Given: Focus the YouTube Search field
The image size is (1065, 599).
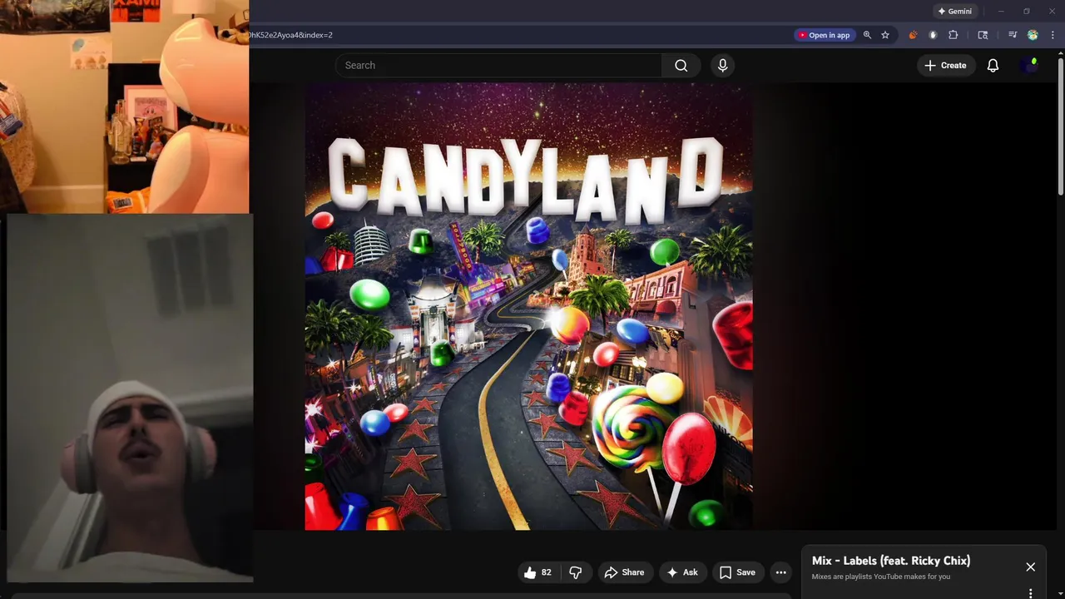Looking at the screenshot, I should pyautogui.click(x=499, y=66).
